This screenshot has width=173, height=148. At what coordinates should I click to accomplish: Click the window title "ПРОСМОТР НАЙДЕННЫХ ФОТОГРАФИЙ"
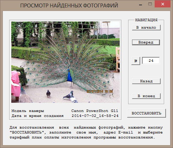(x=69, y=6)
